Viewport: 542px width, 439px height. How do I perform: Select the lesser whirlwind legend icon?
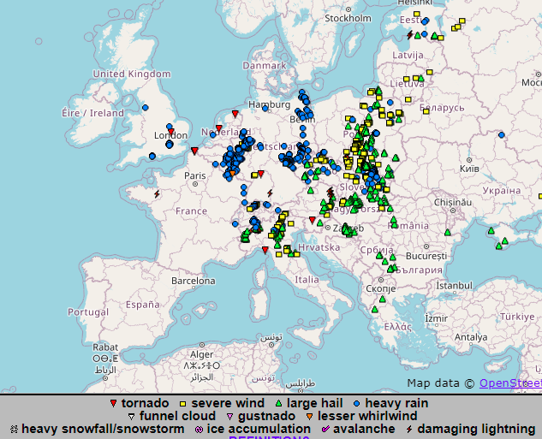coord(309,417)
